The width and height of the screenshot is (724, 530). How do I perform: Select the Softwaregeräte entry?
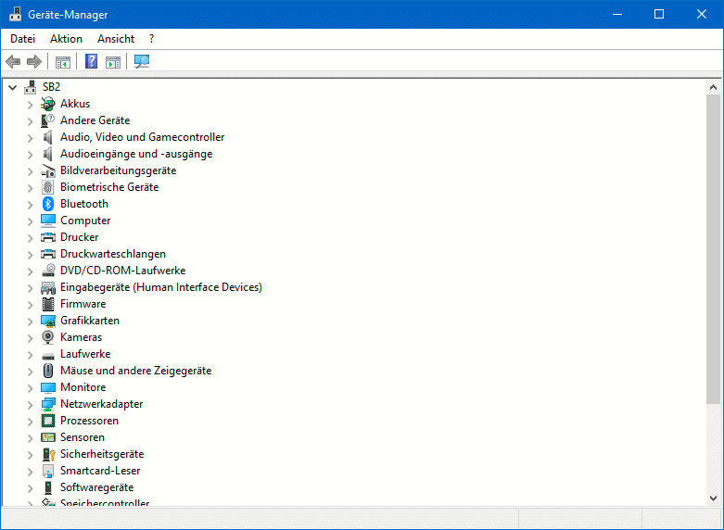point(97,487)
